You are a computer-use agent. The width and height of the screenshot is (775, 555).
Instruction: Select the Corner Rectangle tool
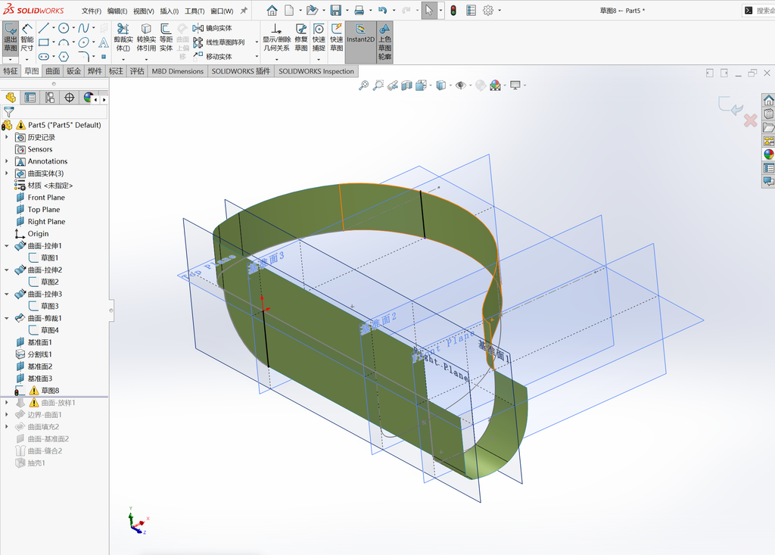coord(44,42)
